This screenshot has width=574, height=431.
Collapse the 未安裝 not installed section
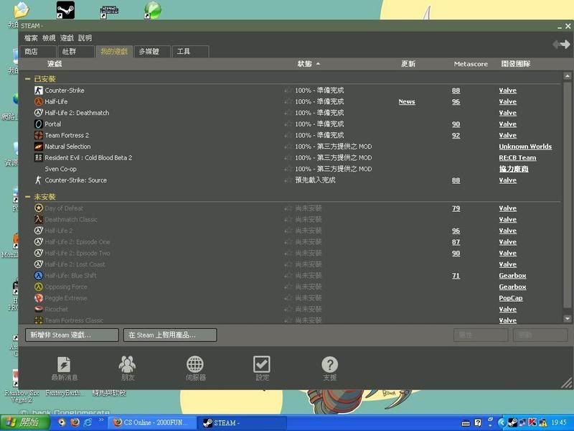[x=27, y=197]
